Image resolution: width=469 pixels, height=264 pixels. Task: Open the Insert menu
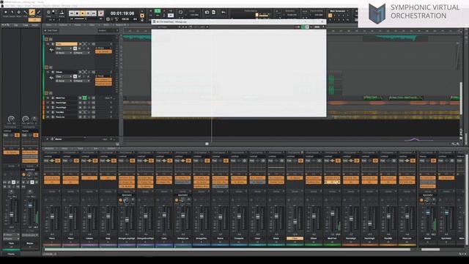[28, 5]
